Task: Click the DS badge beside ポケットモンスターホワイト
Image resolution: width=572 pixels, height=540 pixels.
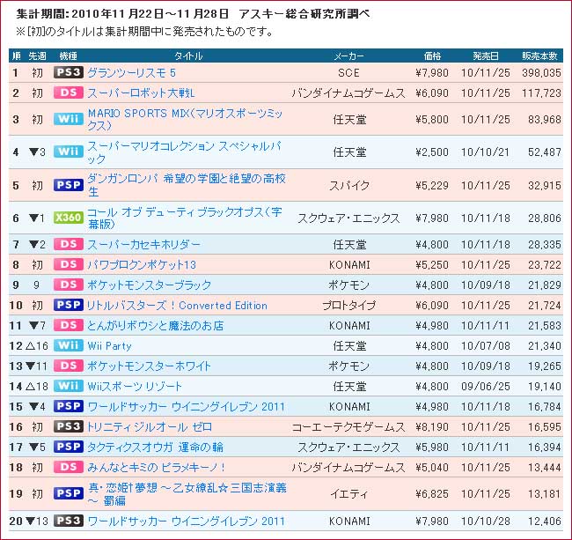Action: (69, 366)
